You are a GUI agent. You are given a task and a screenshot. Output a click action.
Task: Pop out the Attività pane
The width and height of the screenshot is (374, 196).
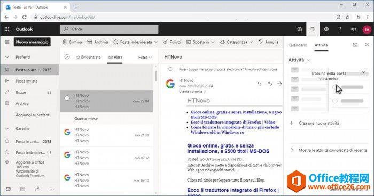click(355, 45)
